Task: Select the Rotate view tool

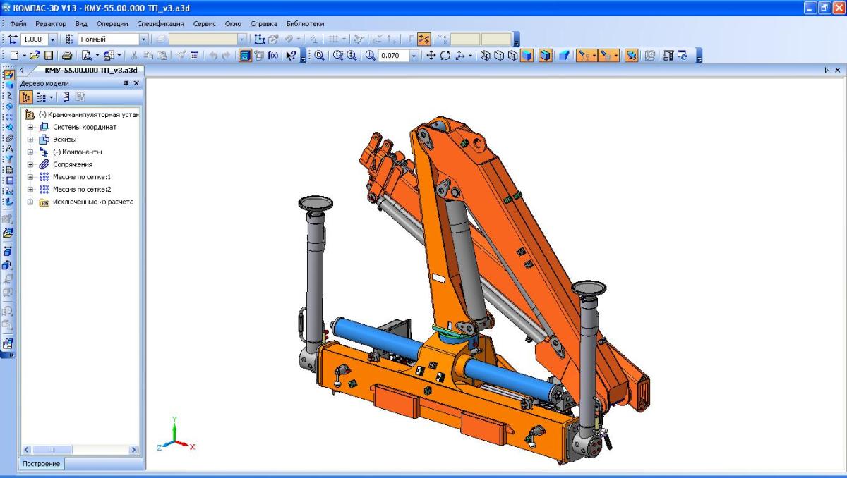Action: coord(445,56)
